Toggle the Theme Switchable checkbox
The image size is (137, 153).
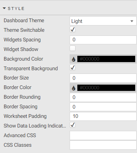(x=73, y=30)
